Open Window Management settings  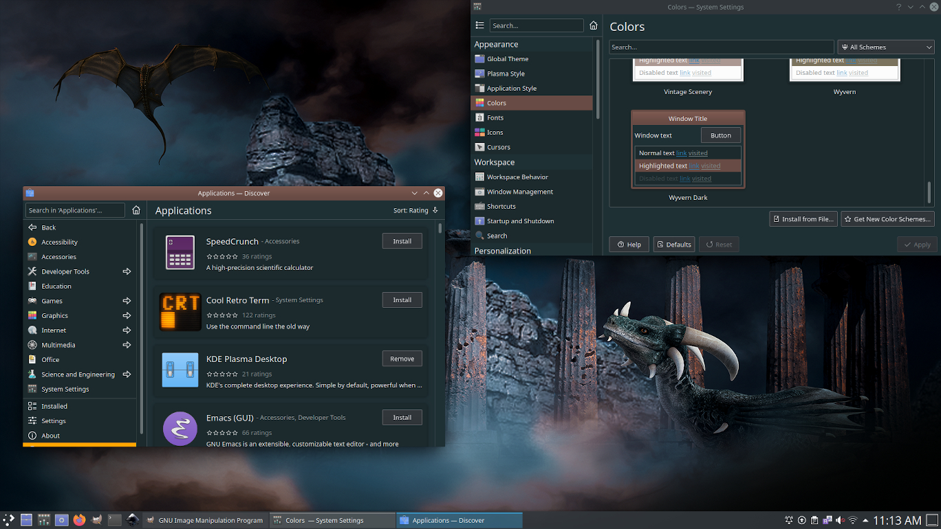(531, 192)
